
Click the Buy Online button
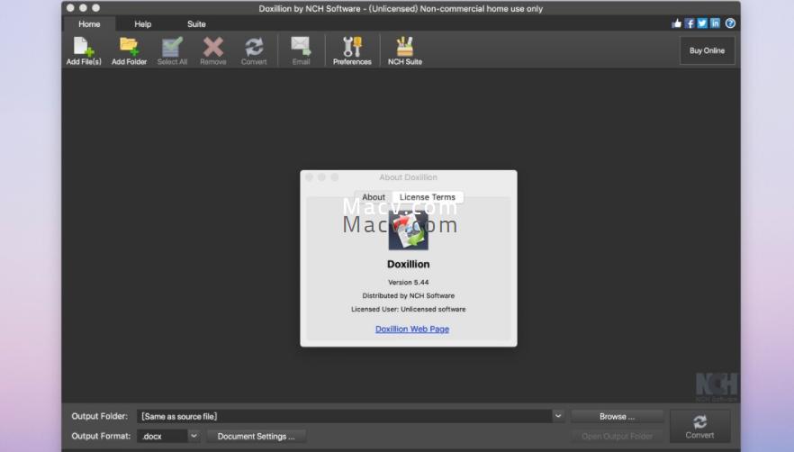(x=707, y=50)
